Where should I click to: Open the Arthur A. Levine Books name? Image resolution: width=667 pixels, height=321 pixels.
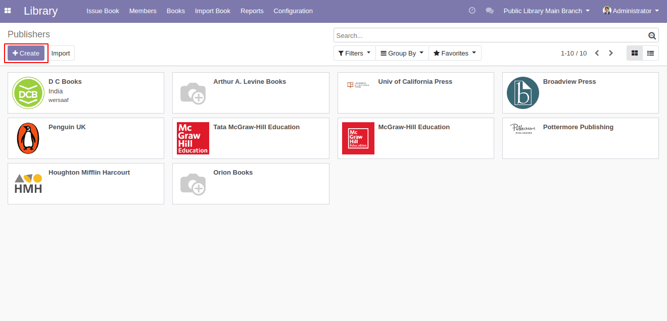click(x=250, y=82)
